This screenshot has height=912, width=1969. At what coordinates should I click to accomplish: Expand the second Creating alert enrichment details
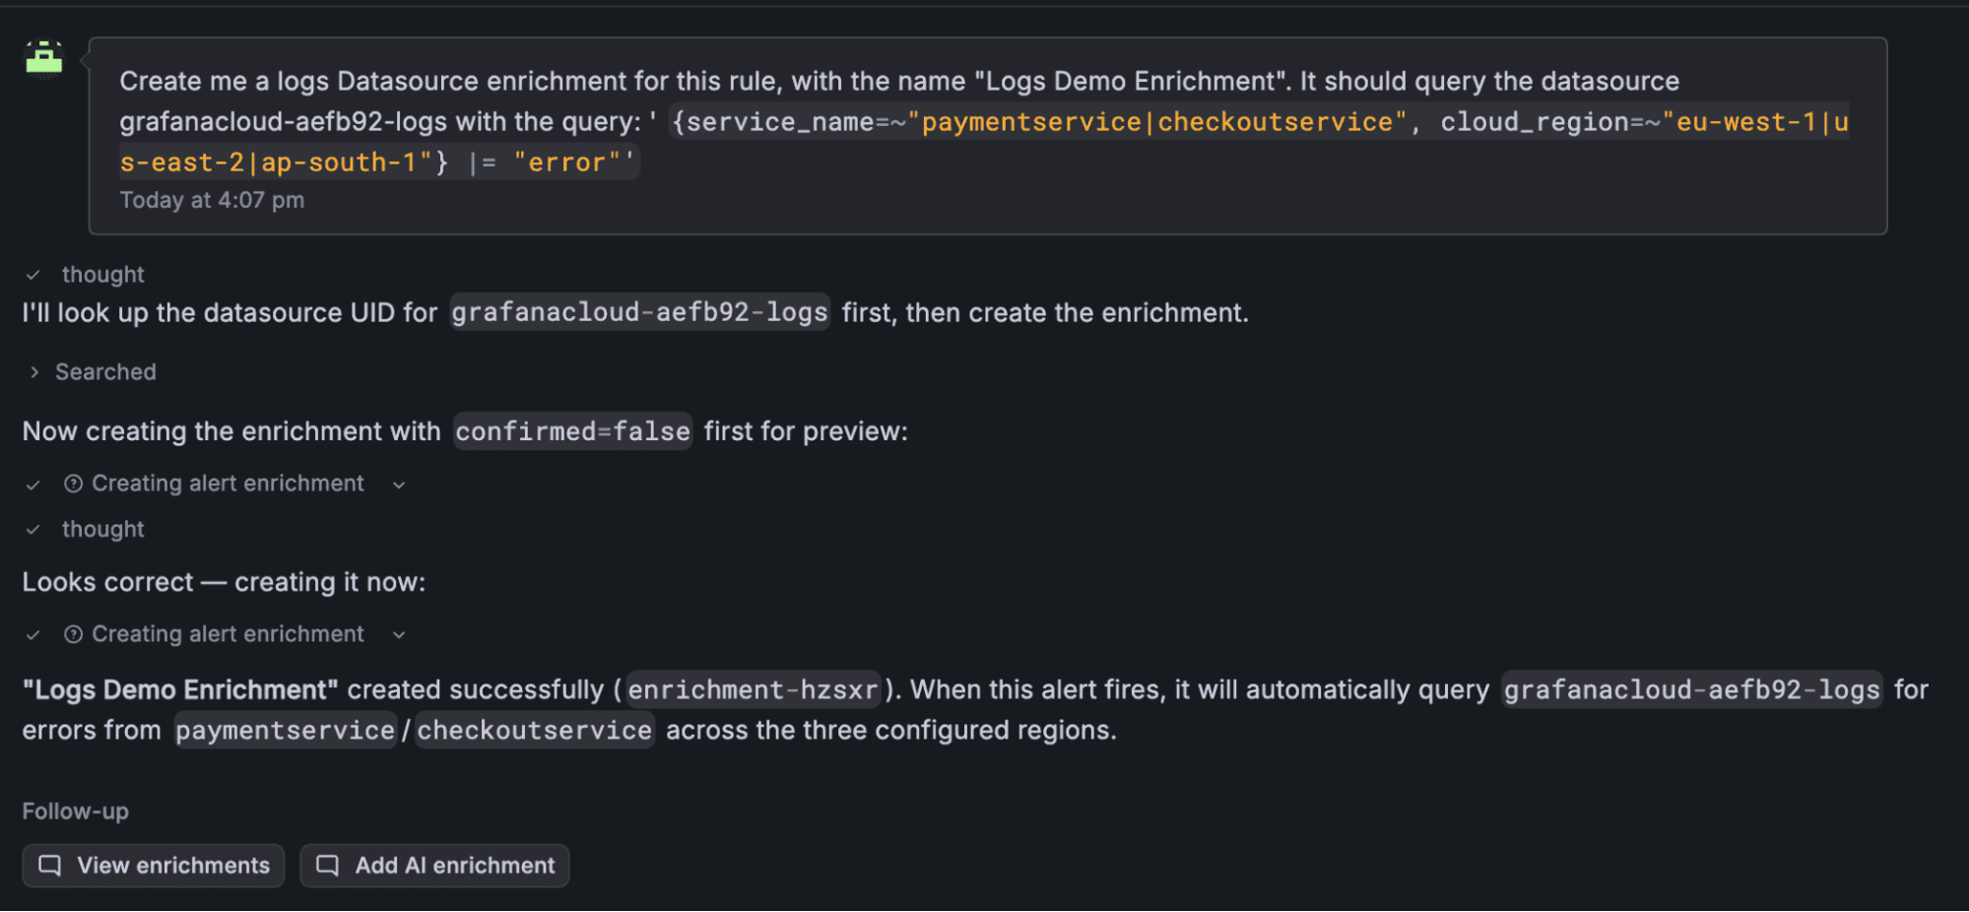click(398, 634)
